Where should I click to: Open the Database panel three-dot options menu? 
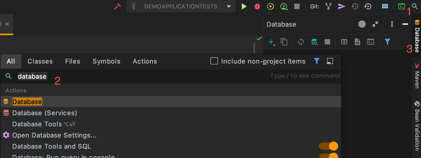point(392,24)
